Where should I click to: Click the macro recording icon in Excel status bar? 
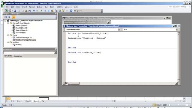(x=11, y=105)
